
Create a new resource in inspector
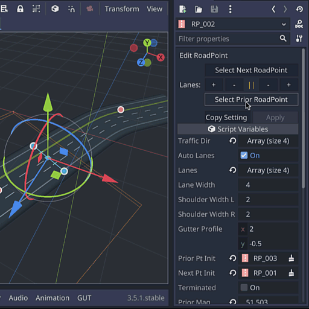pos(182,9)
